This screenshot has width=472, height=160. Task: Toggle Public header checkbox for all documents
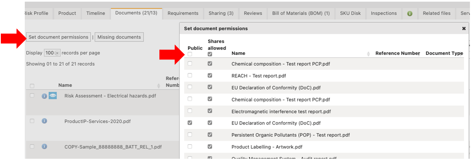click(x=190, y=54)
